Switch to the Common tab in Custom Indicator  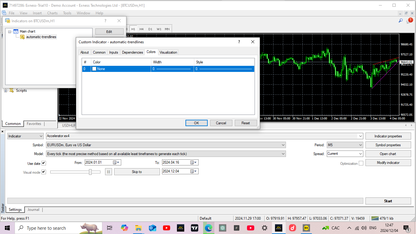pyautogui.click(x=99, y=52)
